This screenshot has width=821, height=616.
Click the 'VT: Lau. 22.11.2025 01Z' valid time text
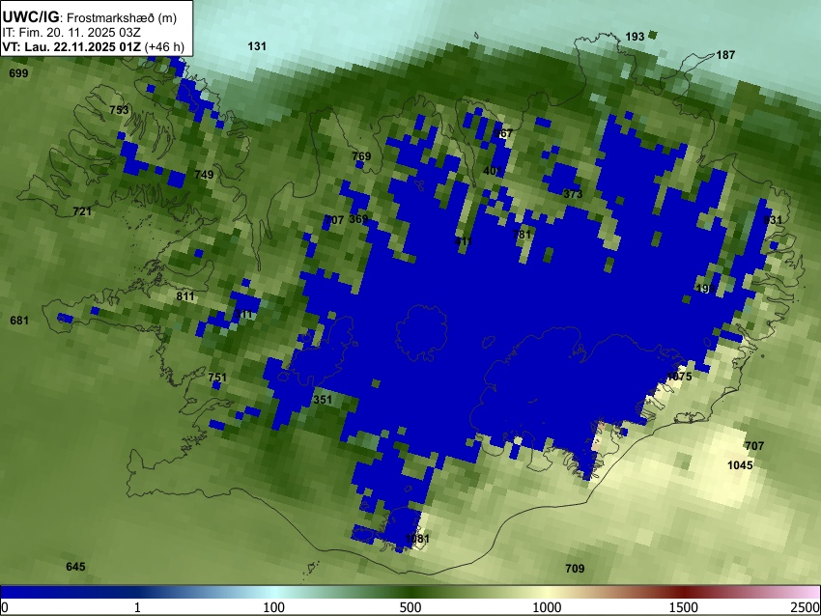point(71,46)
